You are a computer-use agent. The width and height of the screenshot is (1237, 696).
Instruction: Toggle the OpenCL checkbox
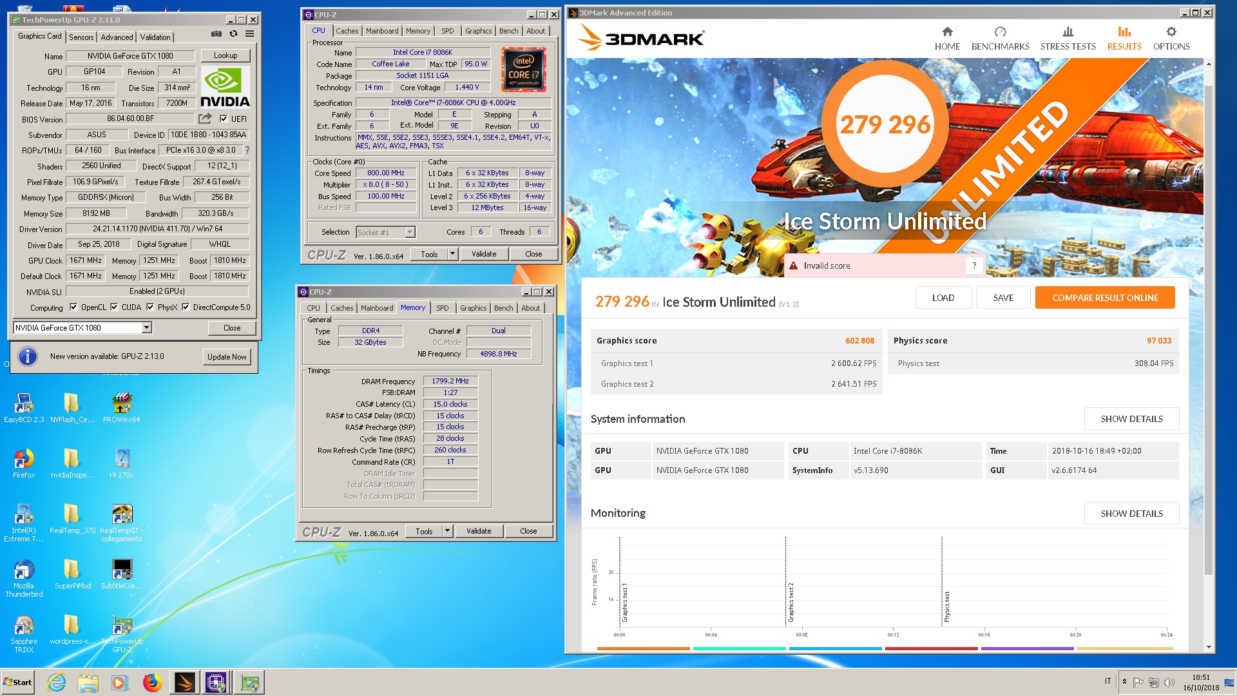(x=73, y=307)
